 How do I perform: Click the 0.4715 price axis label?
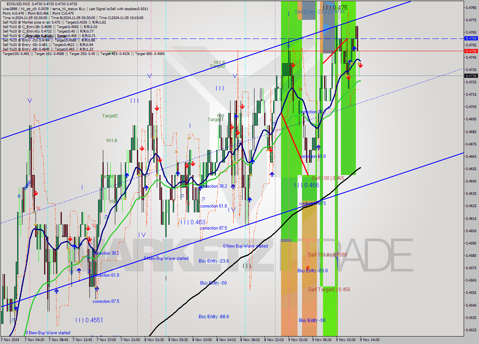[x=471, y=95]
